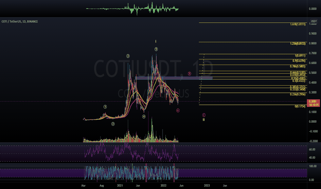
Task: Click the 1.618(1.0111) Fibonacci level label
Action: 298,24
